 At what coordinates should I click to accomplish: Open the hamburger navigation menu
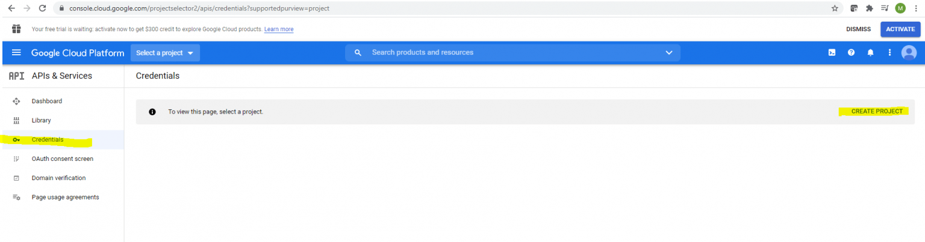pyautogui.click(x=16, y=53)
